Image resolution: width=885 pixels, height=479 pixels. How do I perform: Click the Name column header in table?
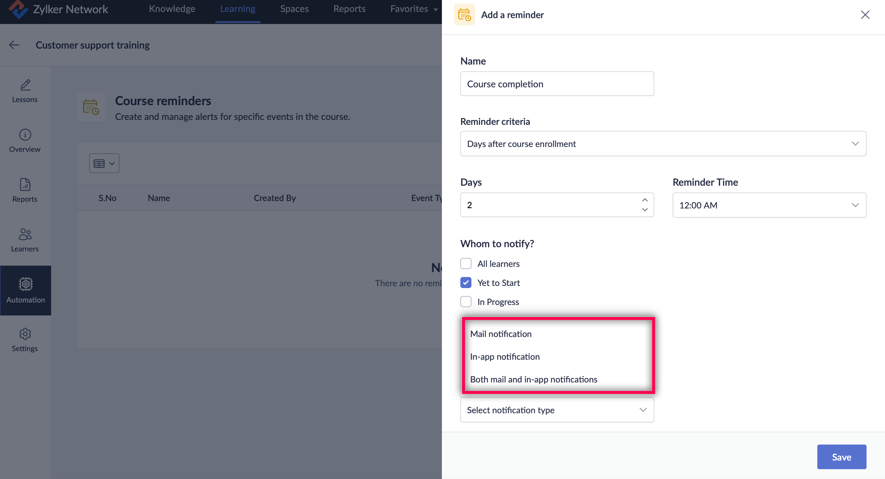tap(159, 198)
